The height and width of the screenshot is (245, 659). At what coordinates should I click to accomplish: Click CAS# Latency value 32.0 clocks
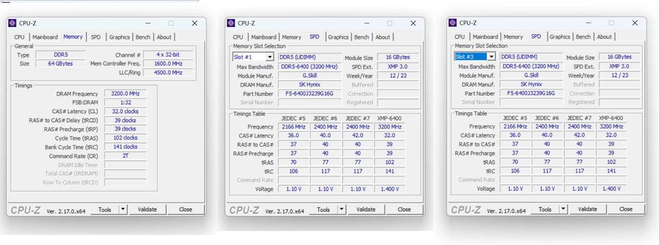tap(125, 111)
